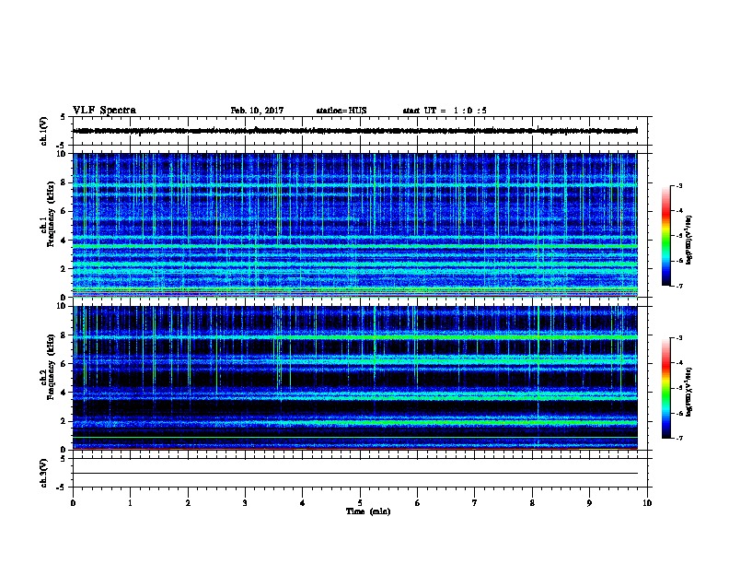Click the ch.2 spectrogram color scale bar

(665, 388)
